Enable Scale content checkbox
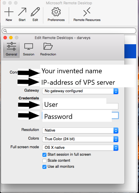Image resolution: width=139 pixels, height=193 pixels. coord(44,161)
